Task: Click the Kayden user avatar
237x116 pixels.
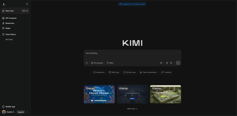Action: [x=4, y=112]
